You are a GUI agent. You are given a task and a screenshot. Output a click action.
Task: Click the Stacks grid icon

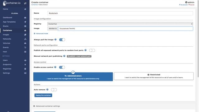pos(25,26)
